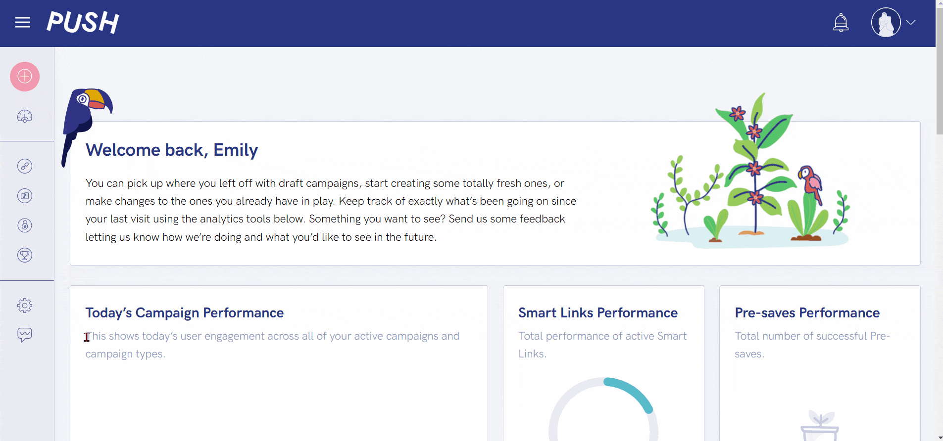This screenshot has height=441, width=943.
Task: Open the music pre-save sidebar icon
Action: click(x=25, y=196)
